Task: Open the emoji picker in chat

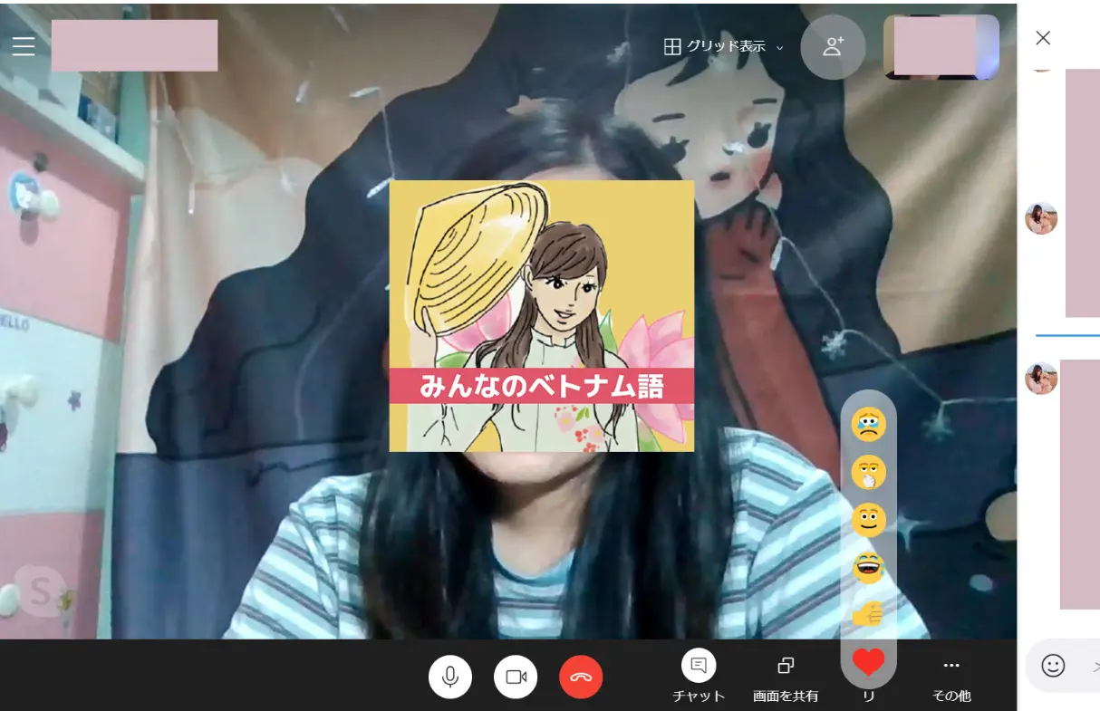Action: [1053, 666]
